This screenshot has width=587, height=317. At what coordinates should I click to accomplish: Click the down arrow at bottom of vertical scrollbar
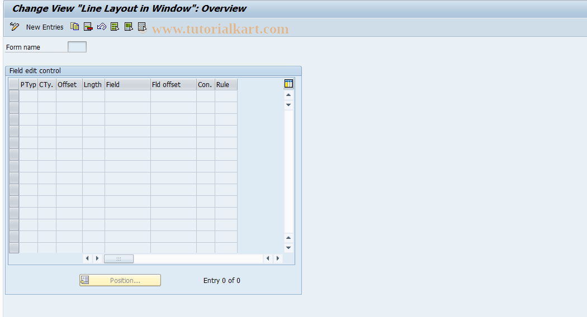coord(288,247)
